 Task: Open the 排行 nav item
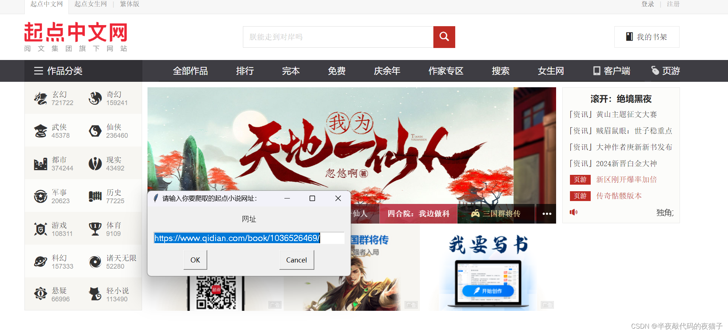tap(245, 71)
